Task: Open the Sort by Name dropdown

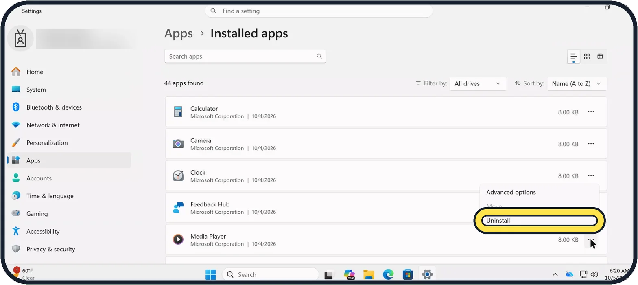Action: [577, 83]
